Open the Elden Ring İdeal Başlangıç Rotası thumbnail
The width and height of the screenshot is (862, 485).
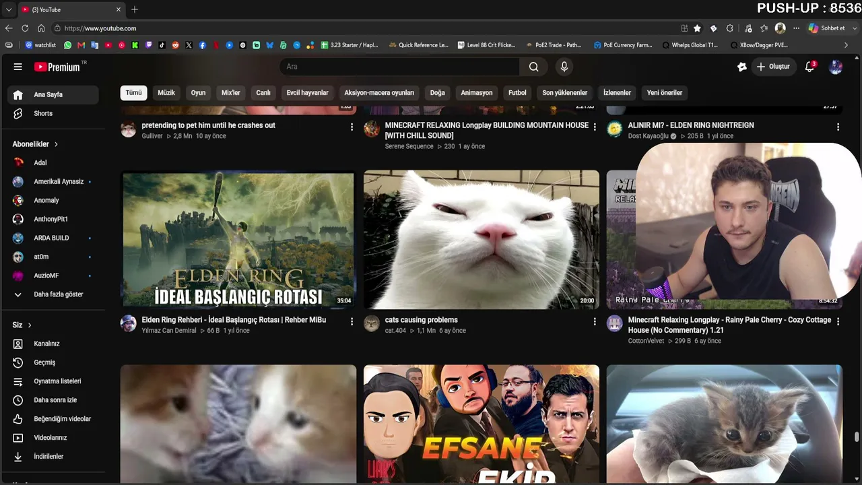238,240
